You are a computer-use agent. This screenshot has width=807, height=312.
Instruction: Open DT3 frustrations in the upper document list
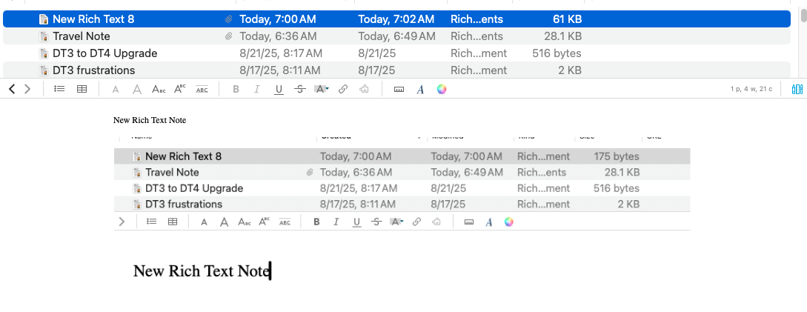93,70
